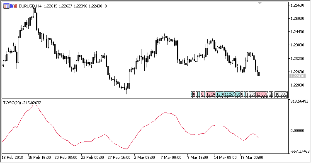The width and height of the screenshot is (311, 163).
Task: Click indicator zero level 0.00000
Action: click(297, 131)
